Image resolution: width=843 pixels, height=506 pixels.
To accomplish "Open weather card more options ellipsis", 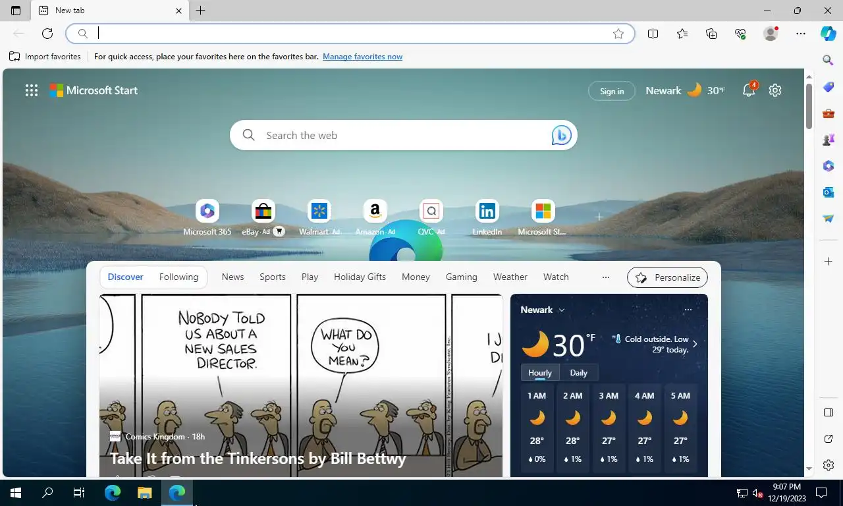I will click(x=688, y=310).
